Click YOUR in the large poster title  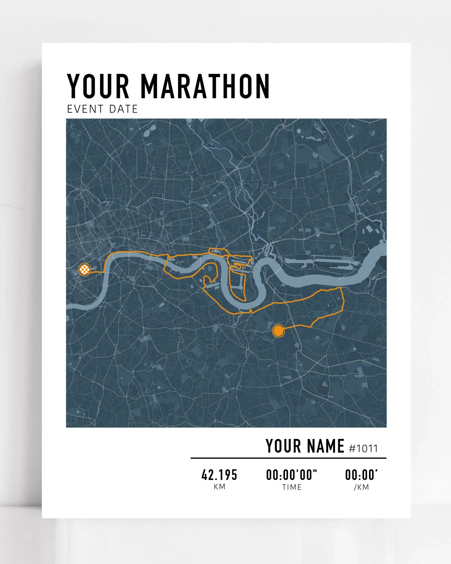[x=98, y=86]
